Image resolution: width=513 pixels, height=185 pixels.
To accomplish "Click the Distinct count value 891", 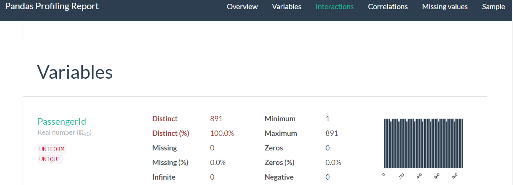I will pyautogui.click(x=216, y=119).
